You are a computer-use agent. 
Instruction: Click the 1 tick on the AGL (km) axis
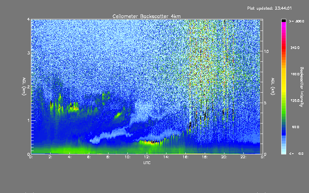pos(29,120)
